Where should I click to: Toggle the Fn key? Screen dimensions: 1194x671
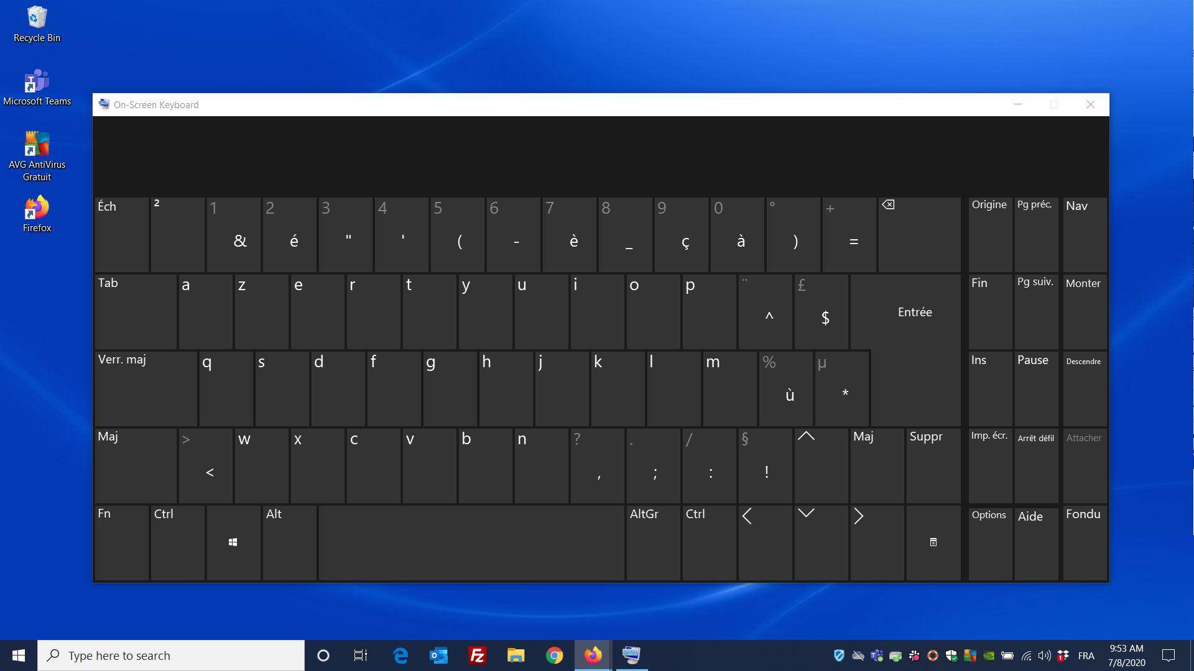121,542
